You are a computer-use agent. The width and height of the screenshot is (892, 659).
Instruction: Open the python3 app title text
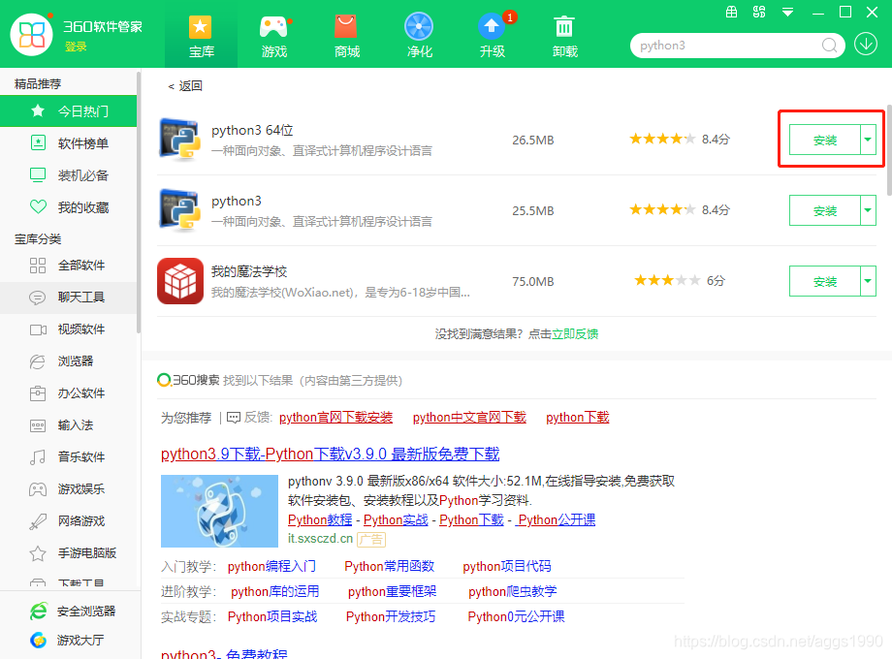click(237, 202)
